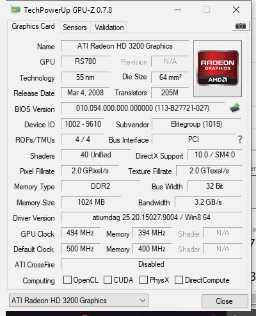This screenshot has width=256, height=316.
Task: Click the GPU Clock Shader N/A field
Action: click(223, 233)
